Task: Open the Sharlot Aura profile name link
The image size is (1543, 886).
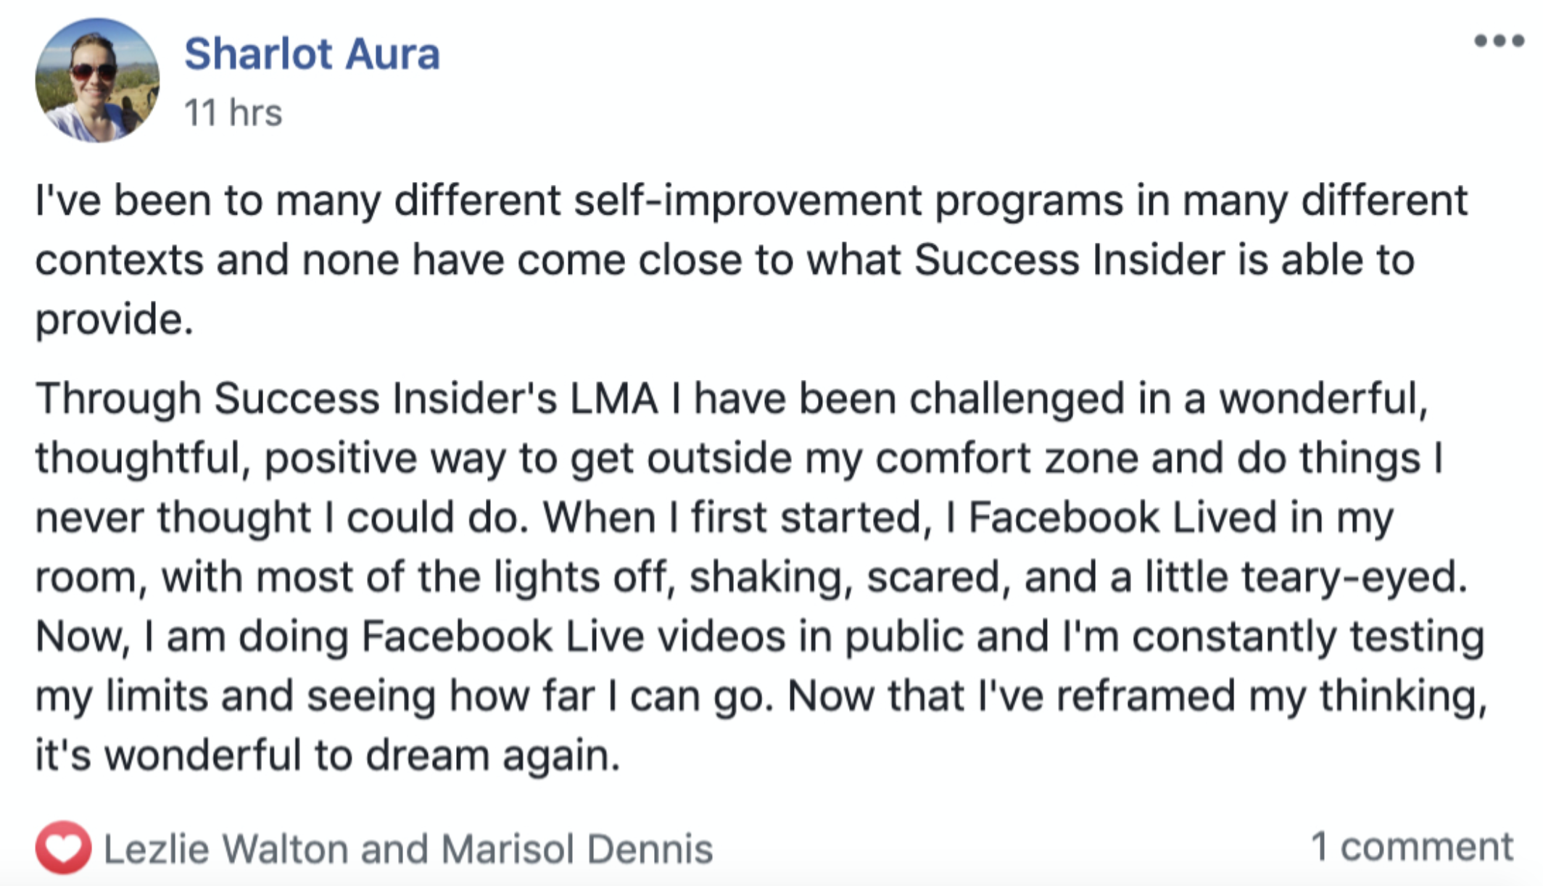Action: (x=312, y=54)
